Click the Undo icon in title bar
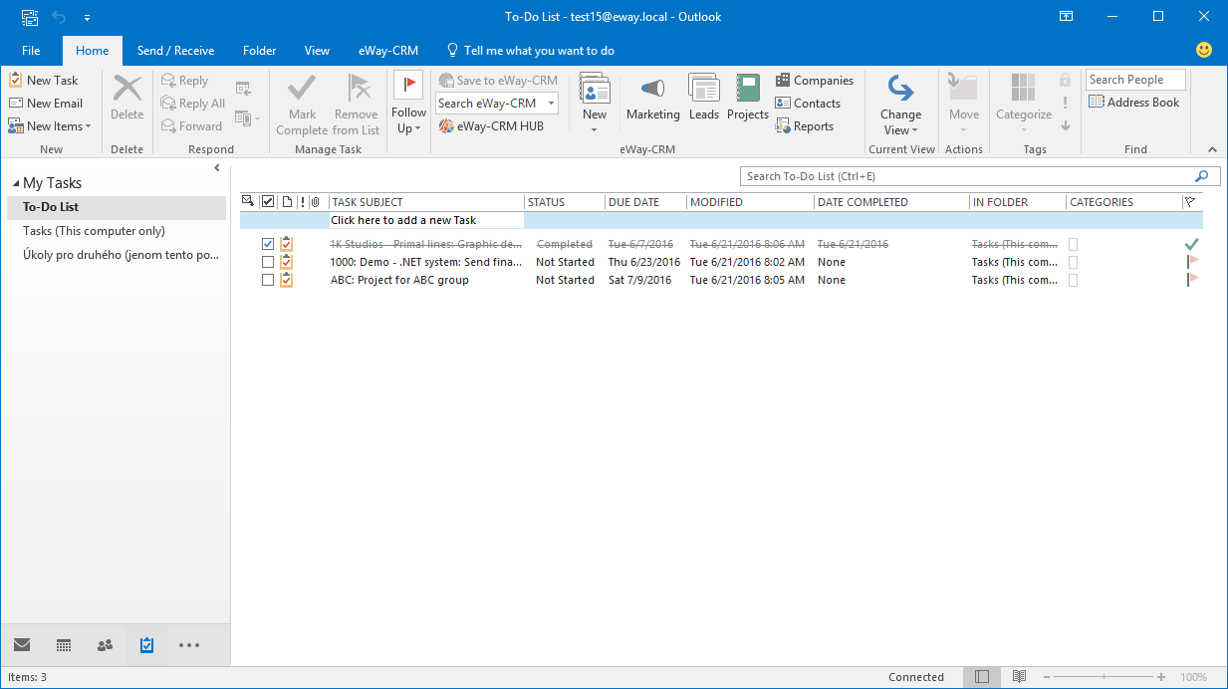 click(x=58, y=17)
